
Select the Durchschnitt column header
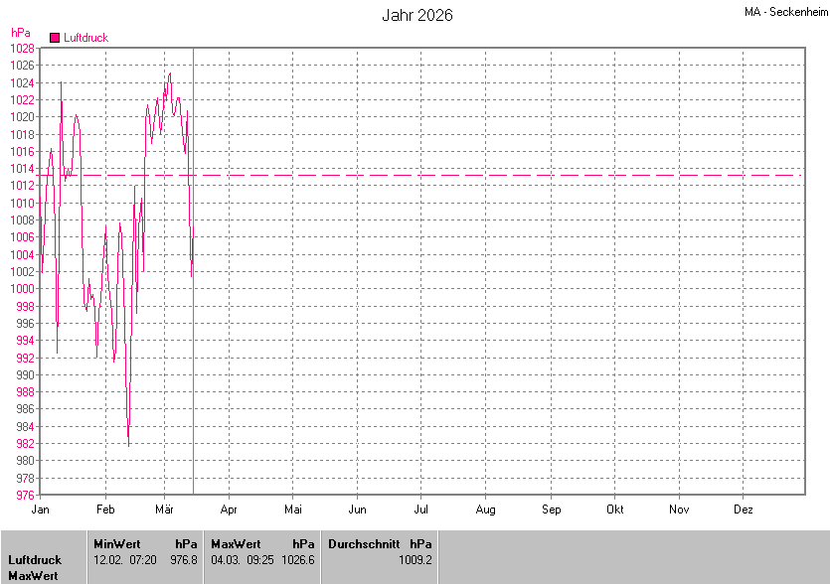364,544
